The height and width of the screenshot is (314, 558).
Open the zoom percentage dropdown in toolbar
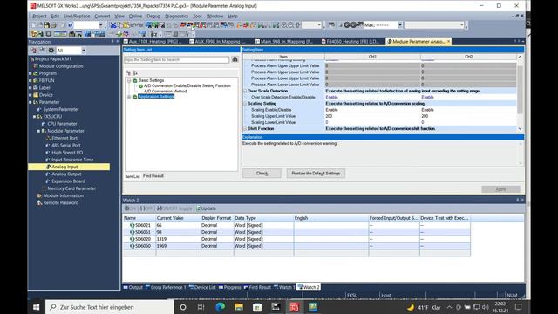click(x=319, y=25)
